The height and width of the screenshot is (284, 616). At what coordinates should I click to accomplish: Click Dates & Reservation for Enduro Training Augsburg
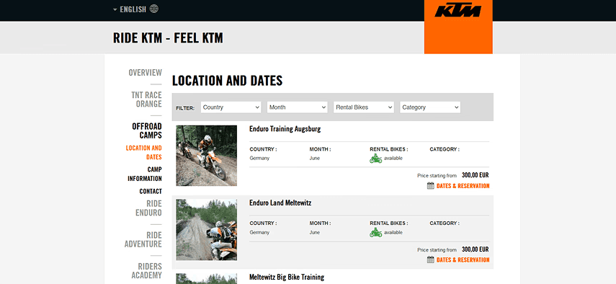pos(463,186)
